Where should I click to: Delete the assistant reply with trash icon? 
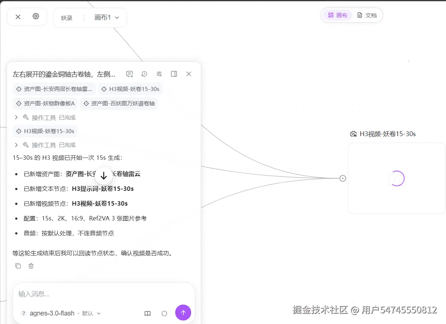[31, 266]
